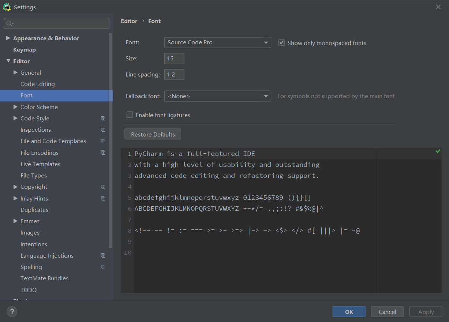This screenshot has width=449, height=322.
Task: Expand the Color Scheme subsection arrow
Action: 15,107
